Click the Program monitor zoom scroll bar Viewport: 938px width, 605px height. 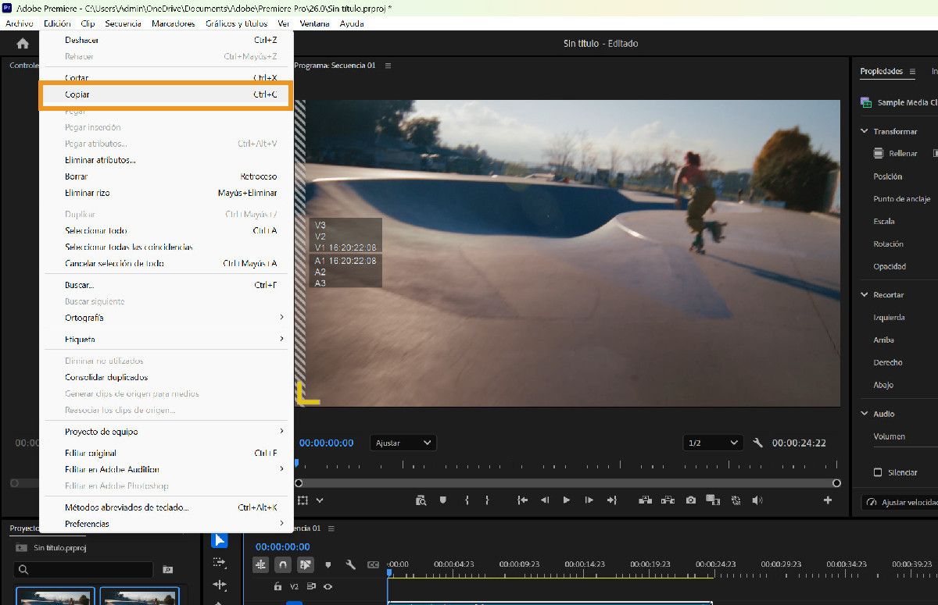[567, 483]
